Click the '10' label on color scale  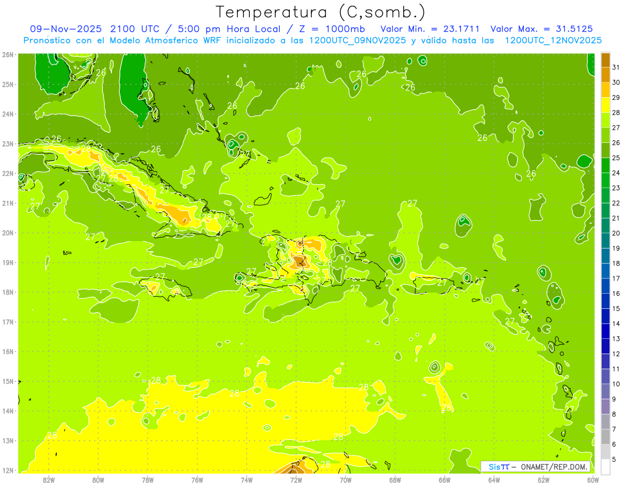click(616, 384)
